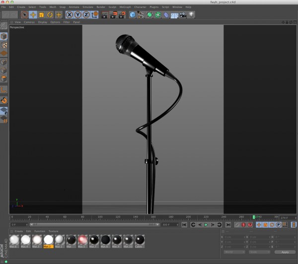Click the 0 F start frame field
The image size is (298, 264).
[x=19, y=225]
